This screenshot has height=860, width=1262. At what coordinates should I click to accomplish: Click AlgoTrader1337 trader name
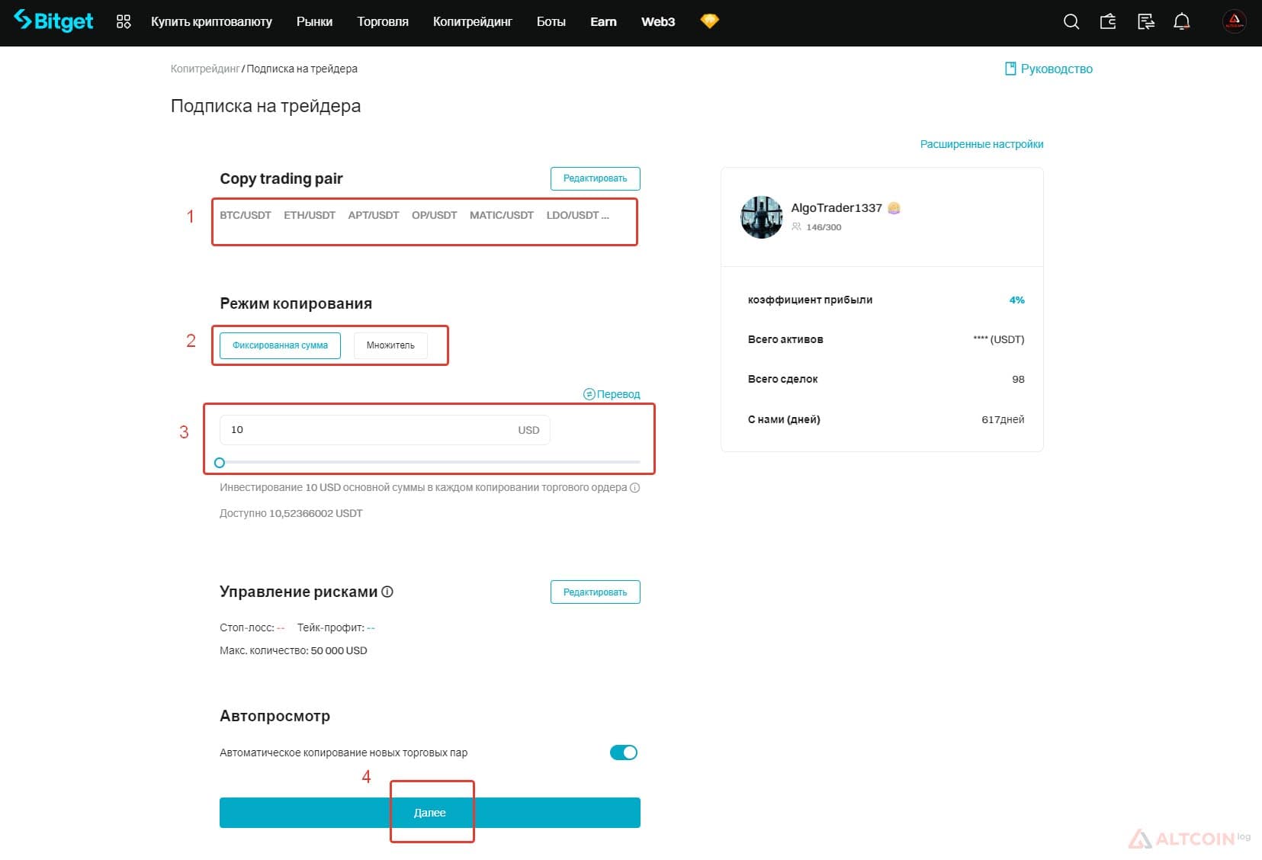coord(837,207)
